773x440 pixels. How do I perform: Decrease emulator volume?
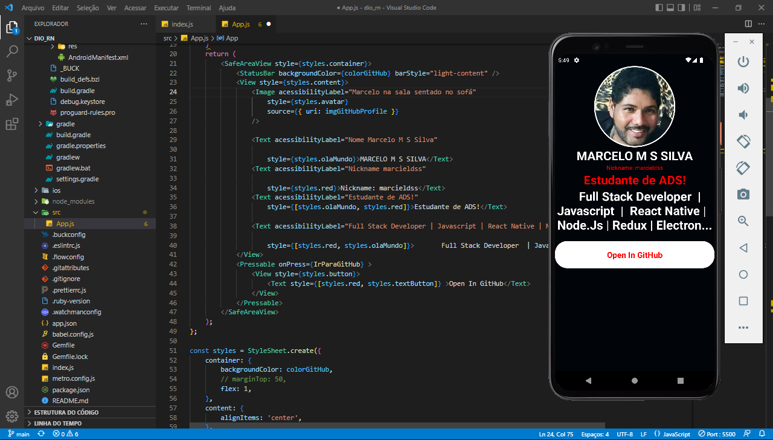[x=743, y=114]
